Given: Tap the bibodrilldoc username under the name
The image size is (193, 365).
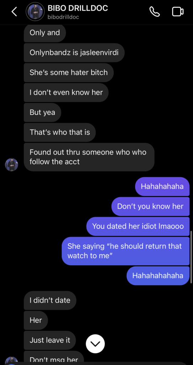Looking at the screenshot, I should (63, 17).
